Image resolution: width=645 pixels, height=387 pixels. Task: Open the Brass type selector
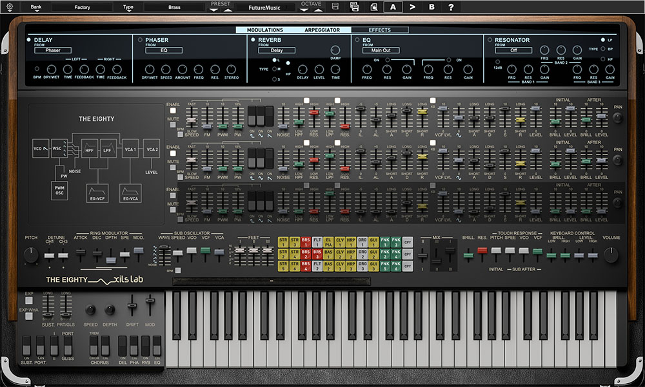pos(174,7)
